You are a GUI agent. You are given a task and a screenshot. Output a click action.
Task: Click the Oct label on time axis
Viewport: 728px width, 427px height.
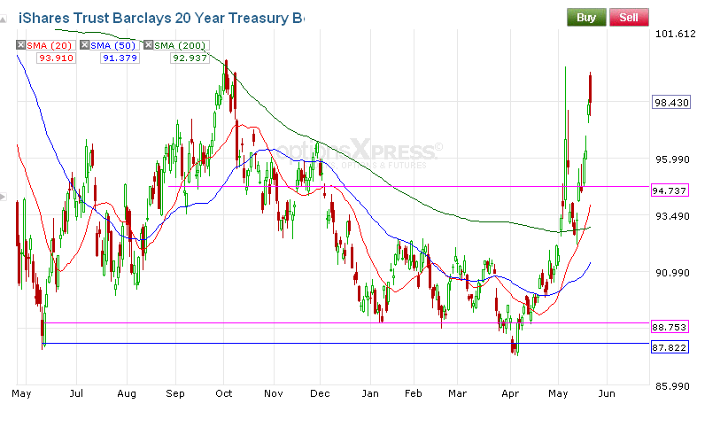coord(224,393)
